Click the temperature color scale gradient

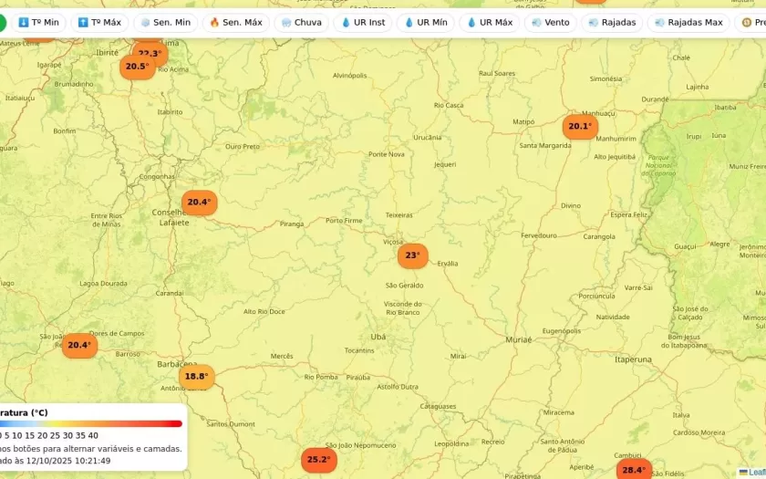91,423
